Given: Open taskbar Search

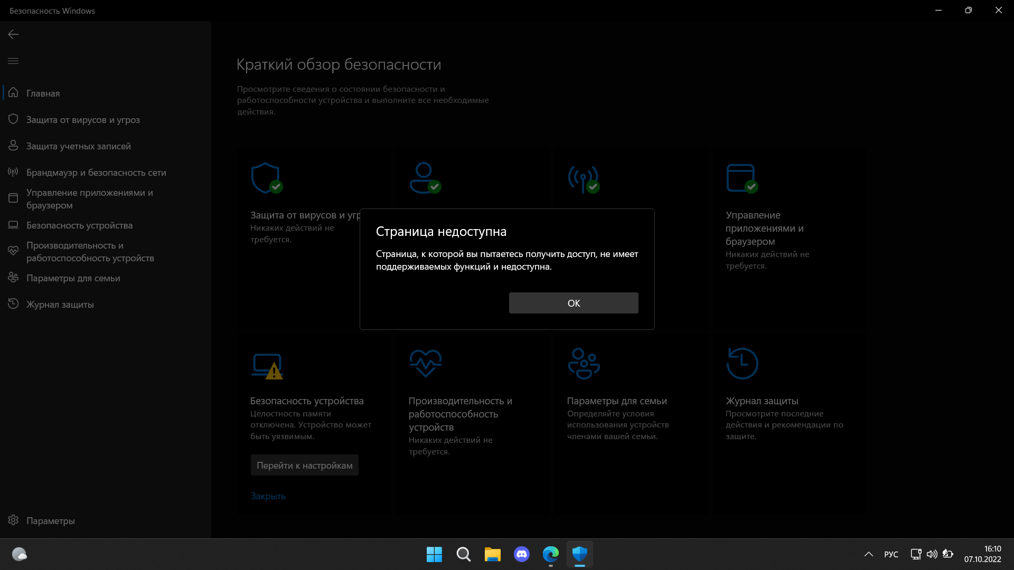Looking at the screenshot, I should [x=463, y=554].
